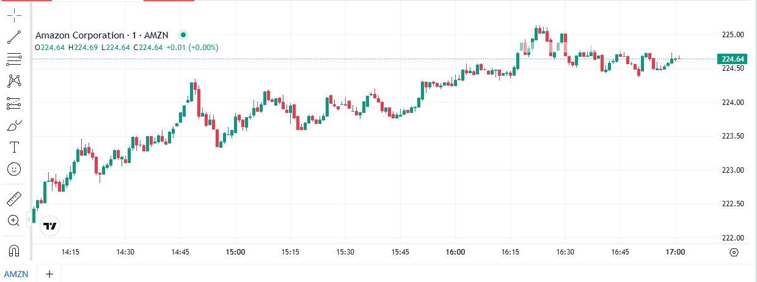
Task: Open chart settings hexagon icon
Action: point(734,252)
